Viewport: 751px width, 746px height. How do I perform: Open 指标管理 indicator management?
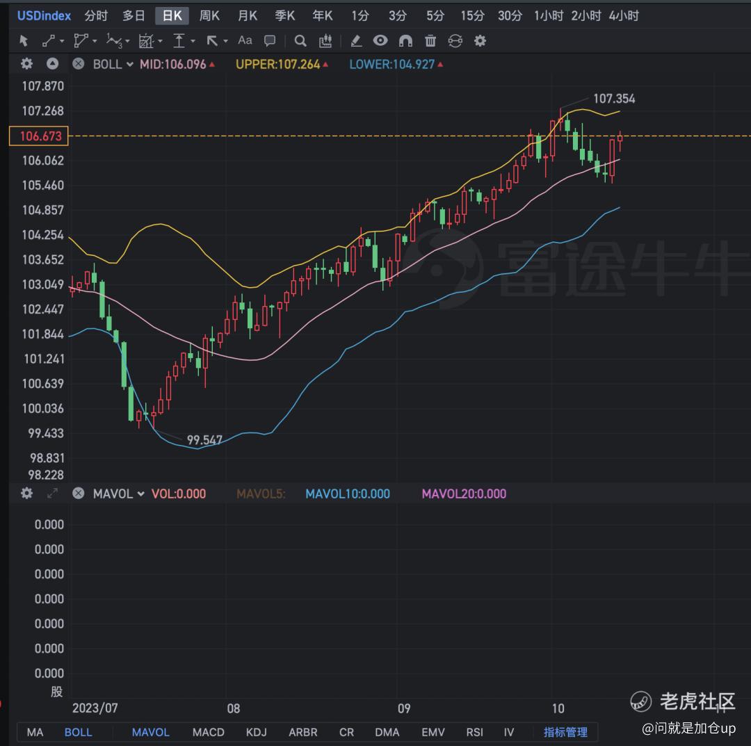(565, 732)
